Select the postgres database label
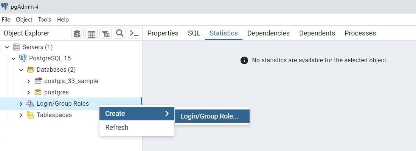 coord(56,92)
